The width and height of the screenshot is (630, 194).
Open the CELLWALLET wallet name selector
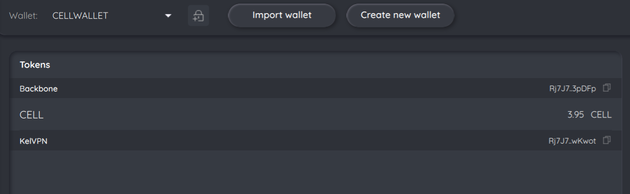point(112,16)
